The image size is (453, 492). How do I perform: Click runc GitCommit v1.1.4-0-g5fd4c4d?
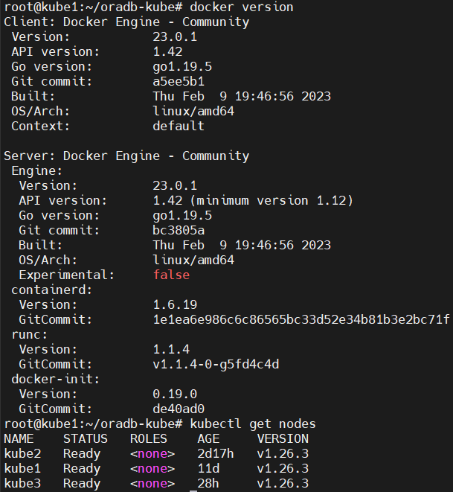pyautogui.click(x=216, y=364)
